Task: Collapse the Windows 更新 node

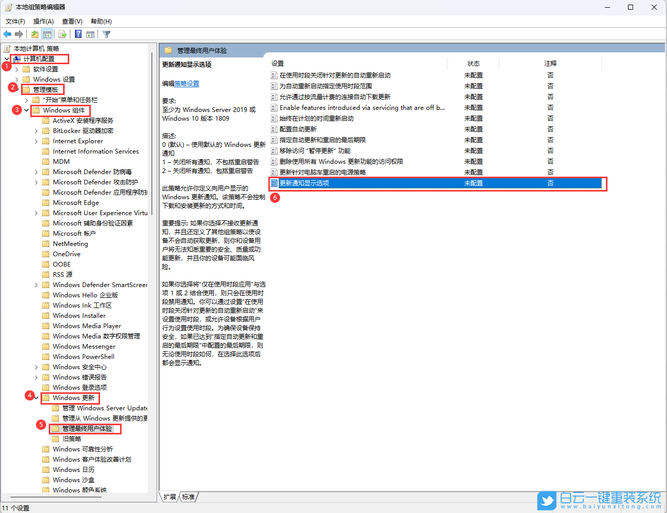Action: click(x=35, y=397)
